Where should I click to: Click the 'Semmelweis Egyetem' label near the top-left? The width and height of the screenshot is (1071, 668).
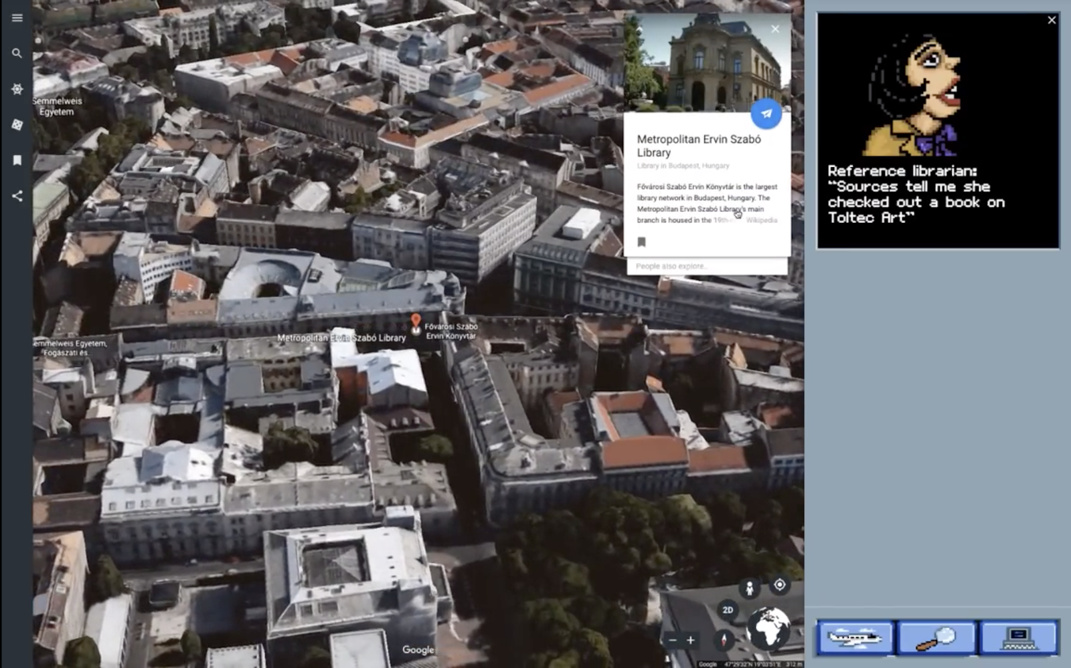(58, 106)
